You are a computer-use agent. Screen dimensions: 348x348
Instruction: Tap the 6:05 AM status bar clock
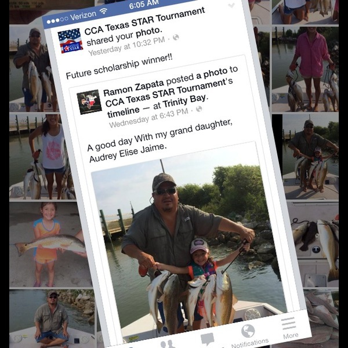pyautogui.click(x=144, y=5)
